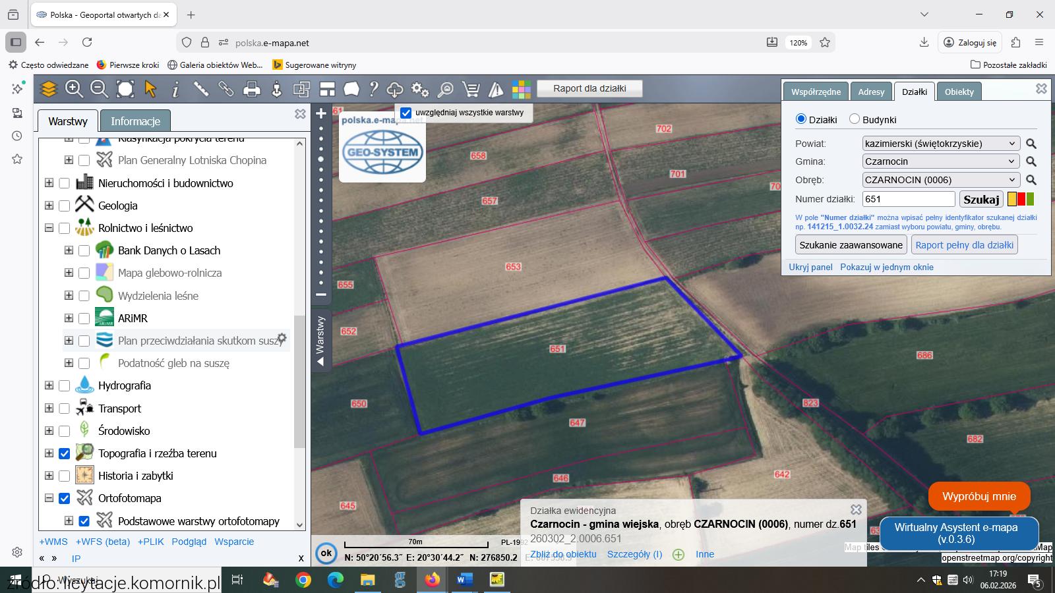Enable the Hydrografia layer checkbox
1055x593 pixels.
click(64, 386)
